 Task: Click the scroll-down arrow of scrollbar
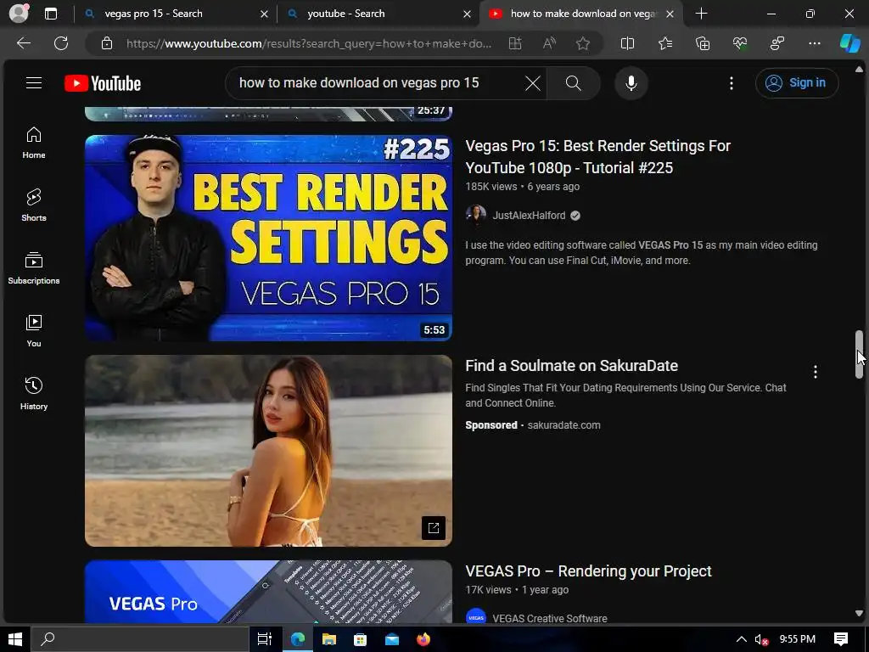pos(859,613)
